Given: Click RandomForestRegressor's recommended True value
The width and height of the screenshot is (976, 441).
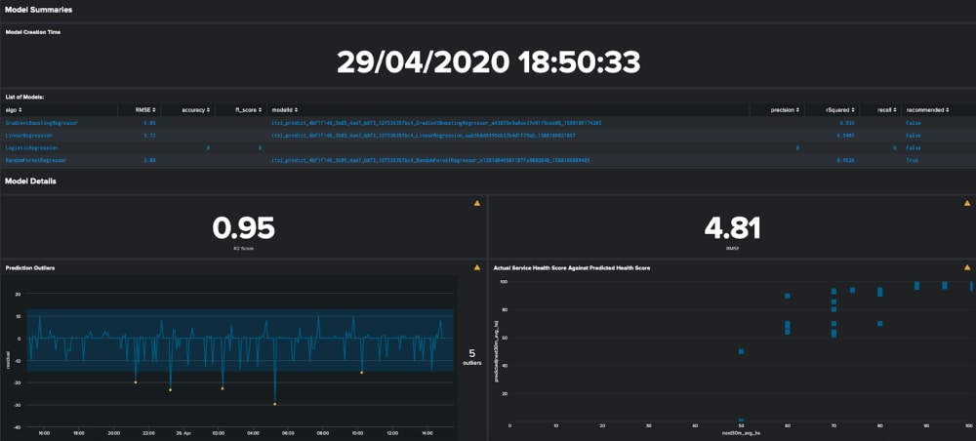Looking at the screenshot, I should 912,159.
